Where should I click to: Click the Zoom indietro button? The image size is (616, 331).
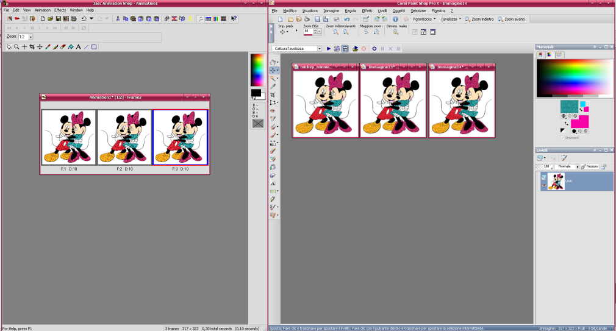tap(479, 19)
